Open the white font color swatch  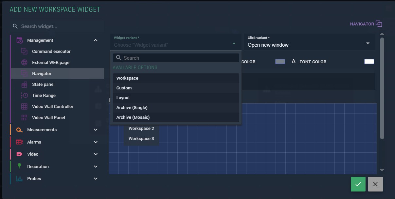pyautogui.click(x=369, y=62)
